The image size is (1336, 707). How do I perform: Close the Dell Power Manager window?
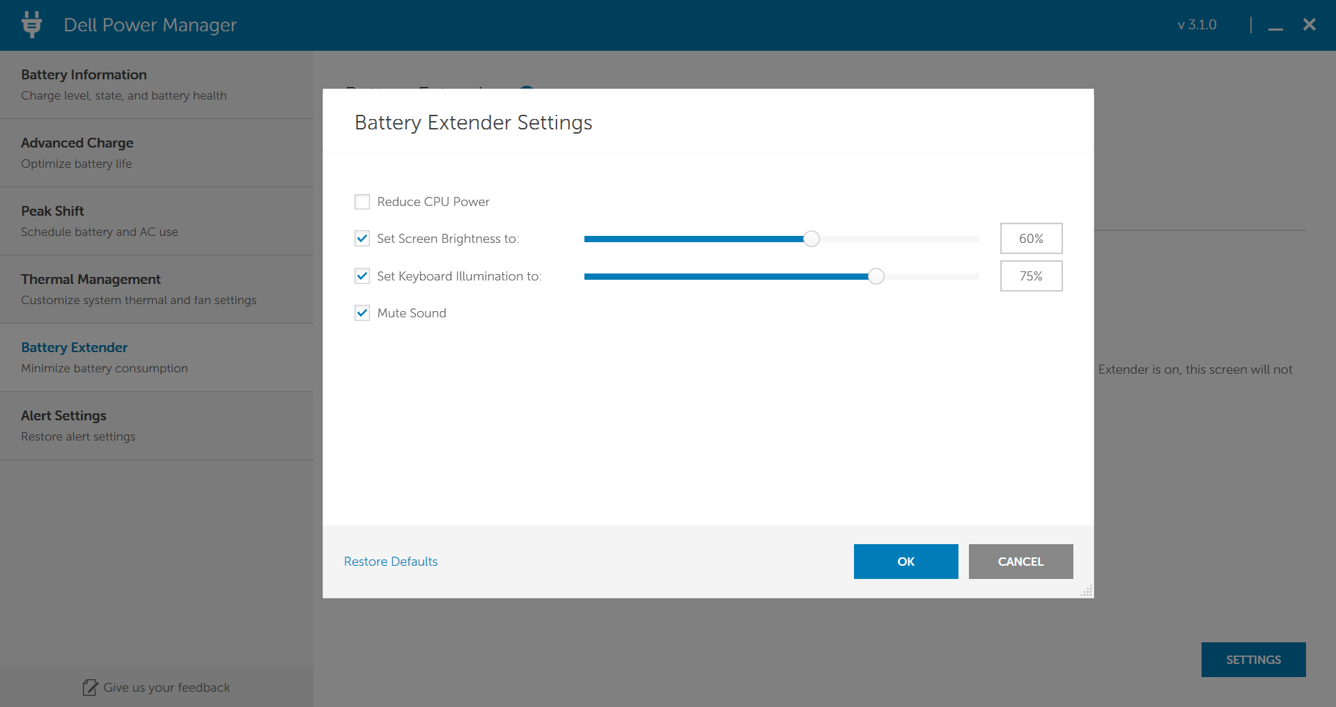(1310, 24)
